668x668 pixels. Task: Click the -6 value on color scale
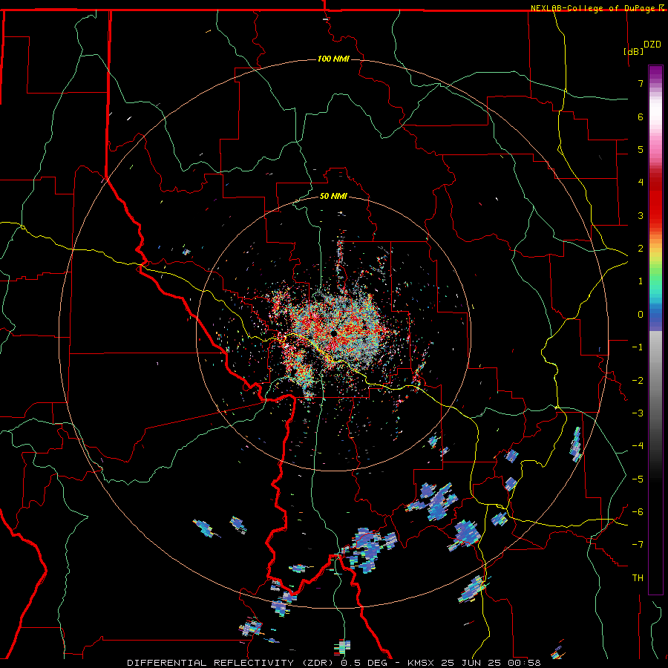(x=638, y=512)
